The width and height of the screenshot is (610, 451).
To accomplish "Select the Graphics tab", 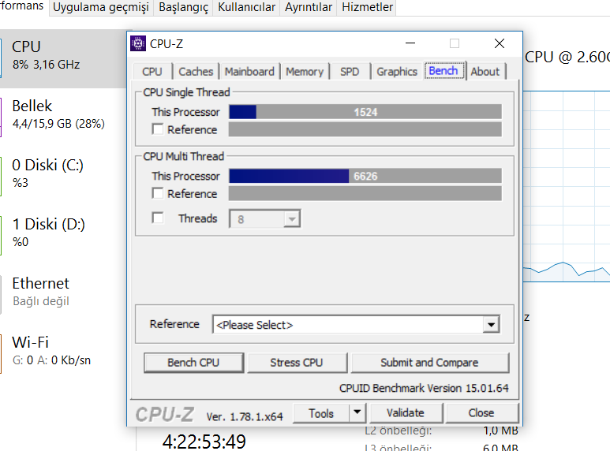I will [397, 72].
